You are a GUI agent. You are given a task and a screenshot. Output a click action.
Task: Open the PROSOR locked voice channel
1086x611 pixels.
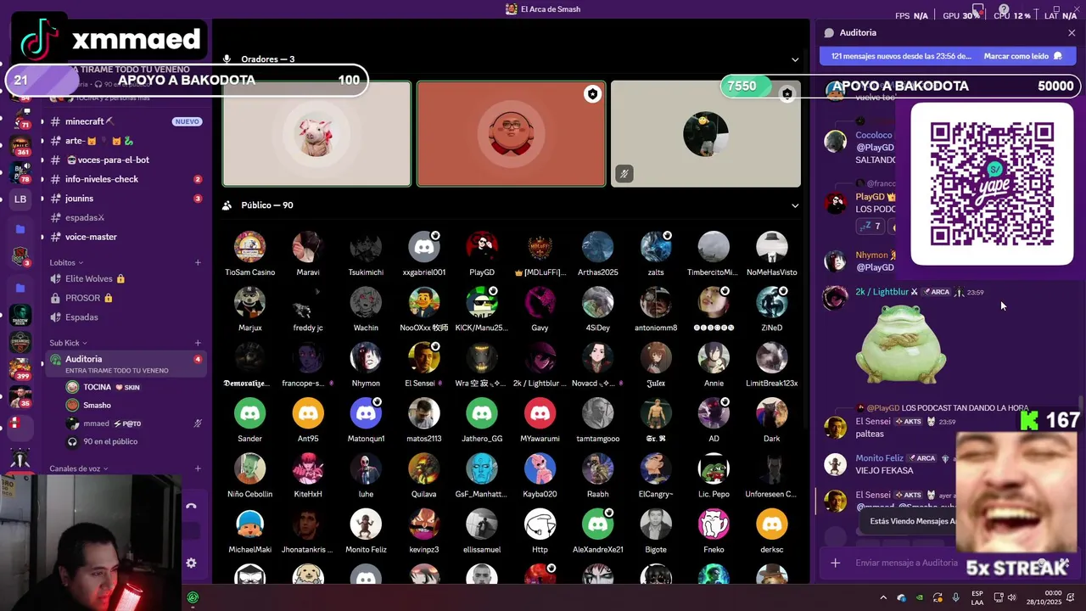coord(126,298)
